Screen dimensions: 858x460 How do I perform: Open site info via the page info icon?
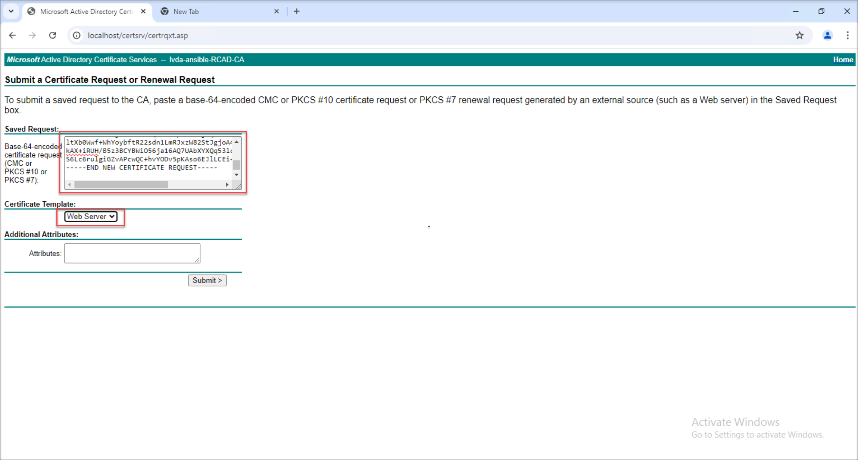point(77,35)
